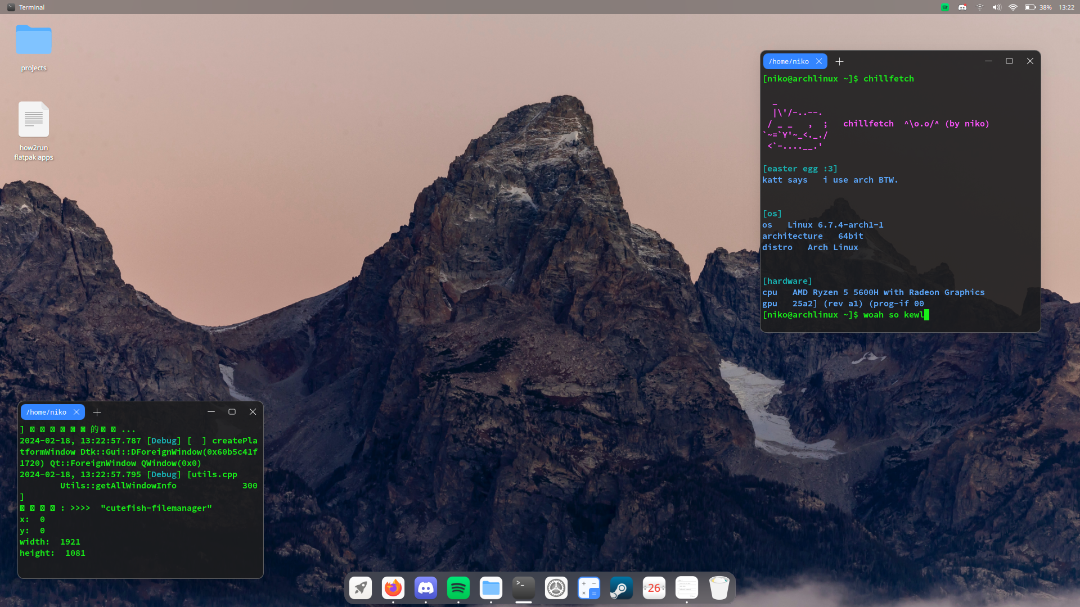Screen dimensions: 1080x607
Task: Launch the Calculator from the dock
Action: (589, 588)
